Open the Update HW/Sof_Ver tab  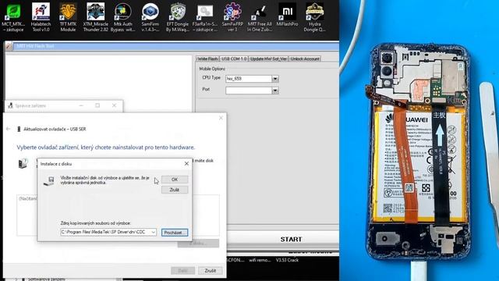[268, 59]
